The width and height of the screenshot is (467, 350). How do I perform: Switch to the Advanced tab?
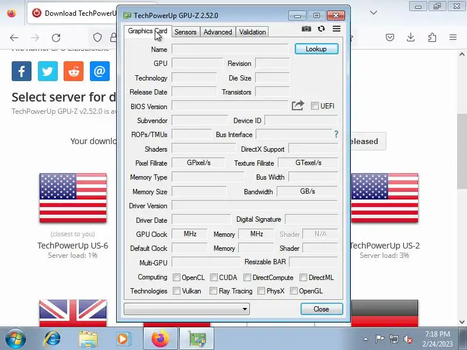(x=218, y=32)
